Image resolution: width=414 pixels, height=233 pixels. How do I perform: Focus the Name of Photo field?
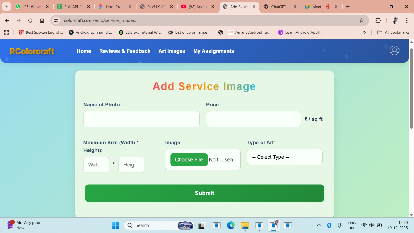click(x=141, y=119)
